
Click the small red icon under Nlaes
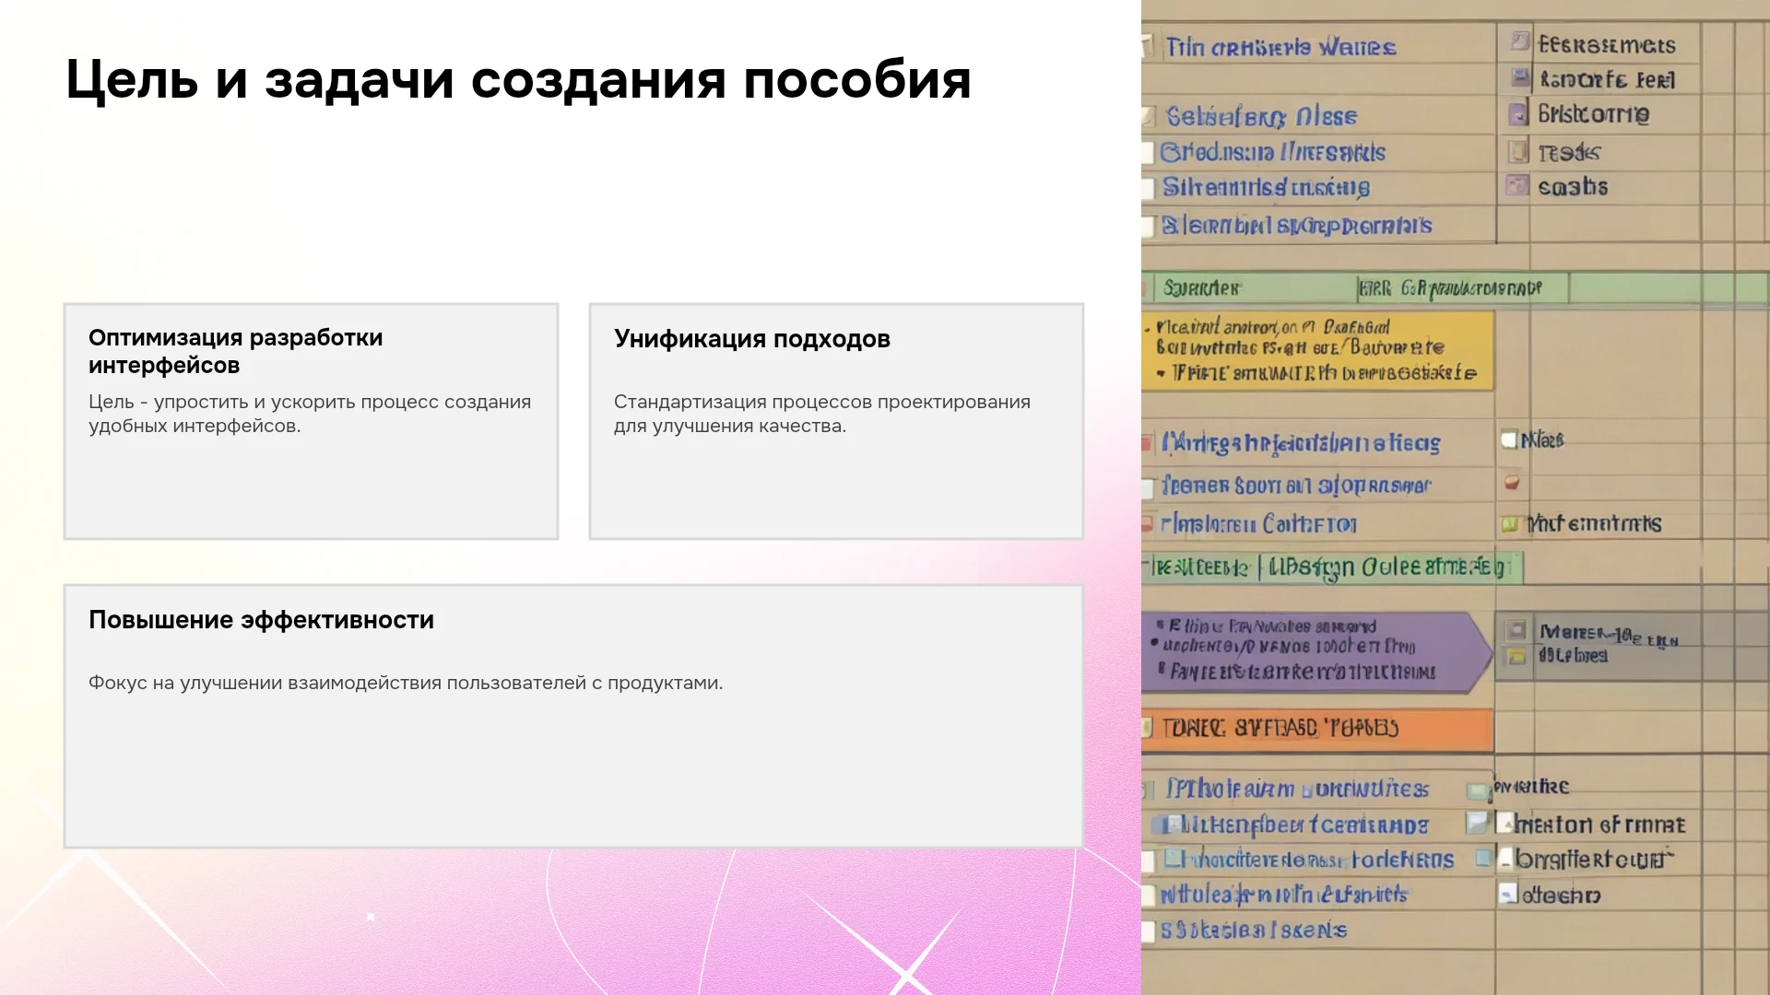tap(1512, 482)
